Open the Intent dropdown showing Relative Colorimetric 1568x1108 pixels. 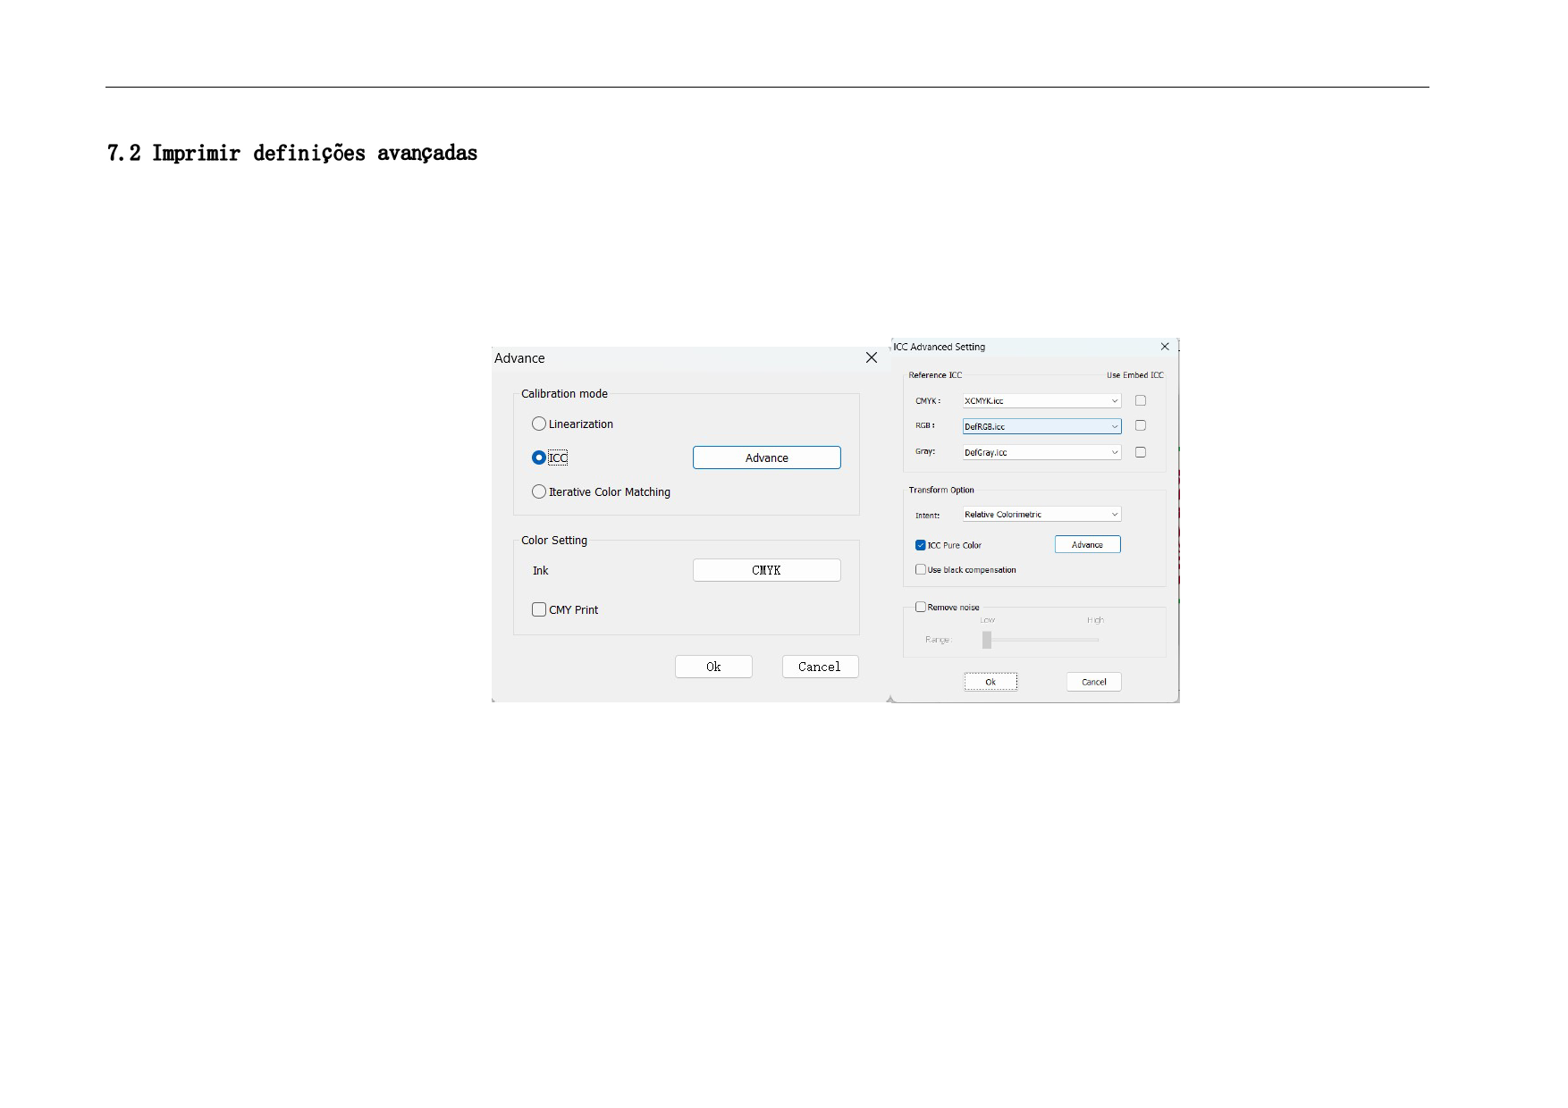click(1041, 515)
